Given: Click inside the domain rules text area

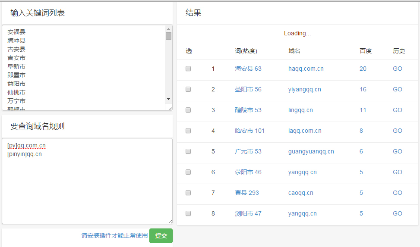Looking at the screenshot, I should 86,185.
